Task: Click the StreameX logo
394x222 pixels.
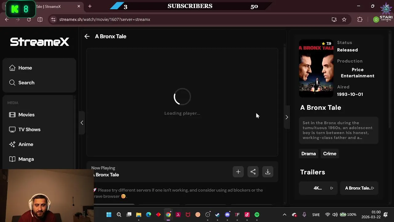Action: tap(39, 42)
